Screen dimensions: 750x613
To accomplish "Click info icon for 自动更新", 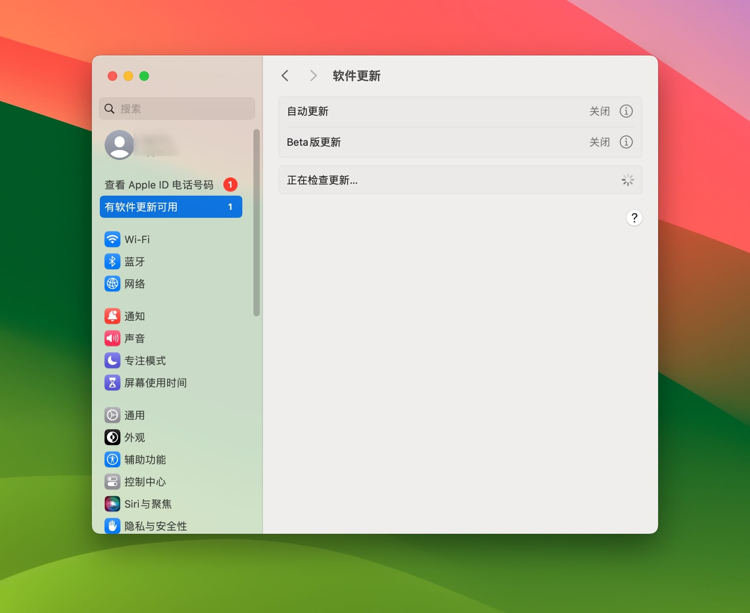I will [x=626, y=111].
